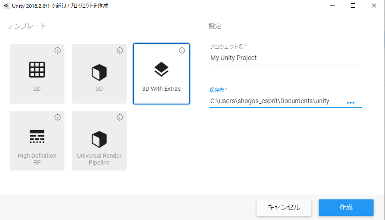
Task: Open info for the 3D template
Action: pos(120,50)
